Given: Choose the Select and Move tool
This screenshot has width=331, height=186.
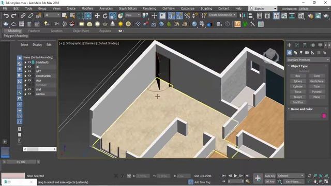Looking at the screenshot, I should pos(97,16).
